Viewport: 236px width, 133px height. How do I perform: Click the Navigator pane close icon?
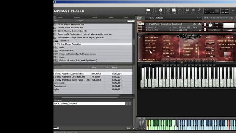click(131, 100)
